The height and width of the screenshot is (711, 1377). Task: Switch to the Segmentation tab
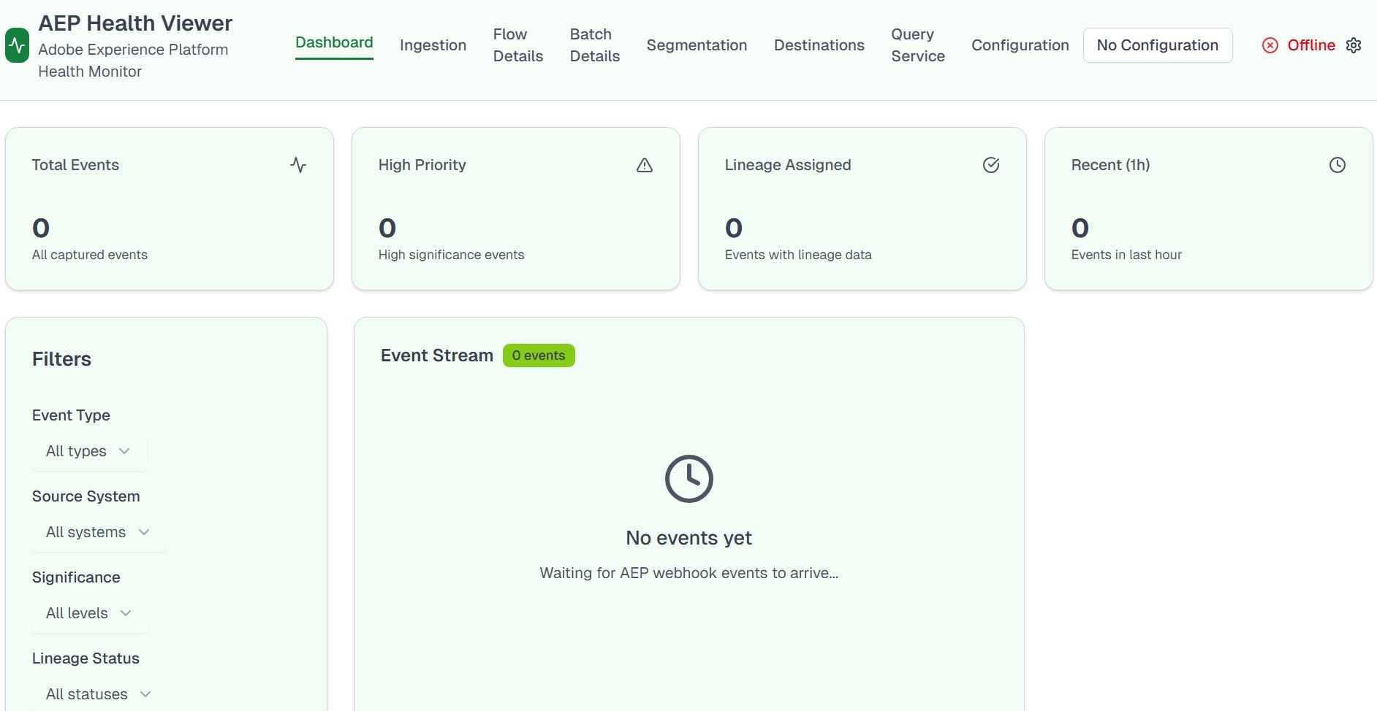coord(697,45)
